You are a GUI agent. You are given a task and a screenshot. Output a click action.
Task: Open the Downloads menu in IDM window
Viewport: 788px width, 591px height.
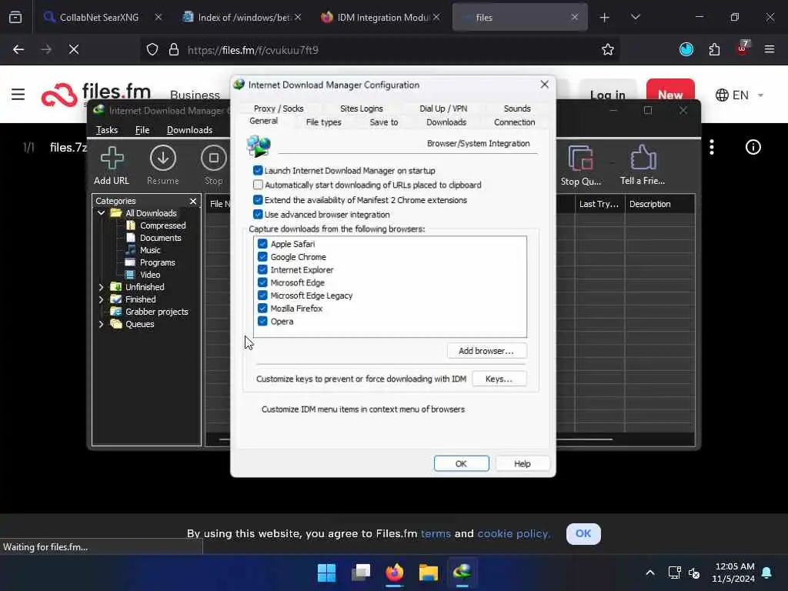(189, 130)
